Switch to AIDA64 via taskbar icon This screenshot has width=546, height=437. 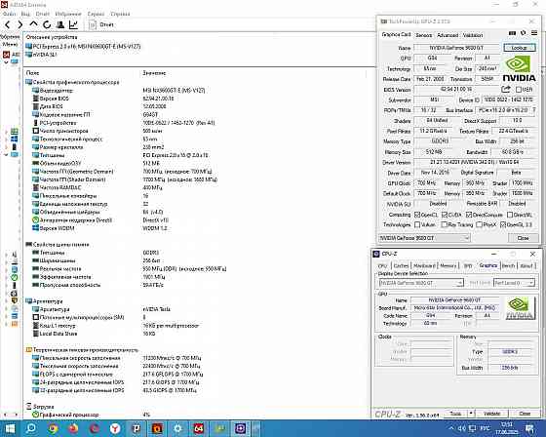pos(199,428)
